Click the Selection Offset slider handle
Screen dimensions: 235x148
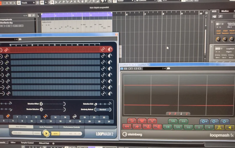coord(41,104)
